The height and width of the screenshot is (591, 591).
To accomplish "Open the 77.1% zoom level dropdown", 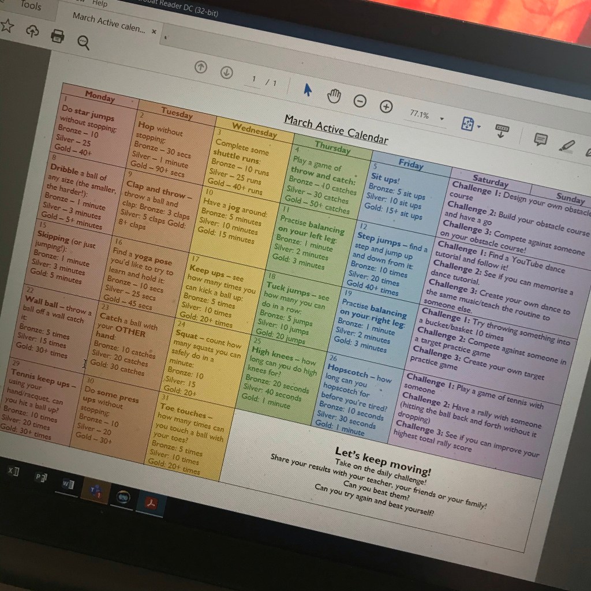I will (442, 119).
